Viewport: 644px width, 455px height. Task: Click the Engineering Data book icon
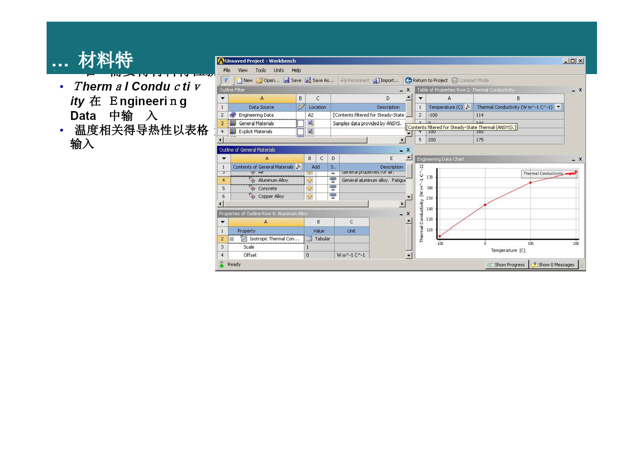click(x=233, y=115)
